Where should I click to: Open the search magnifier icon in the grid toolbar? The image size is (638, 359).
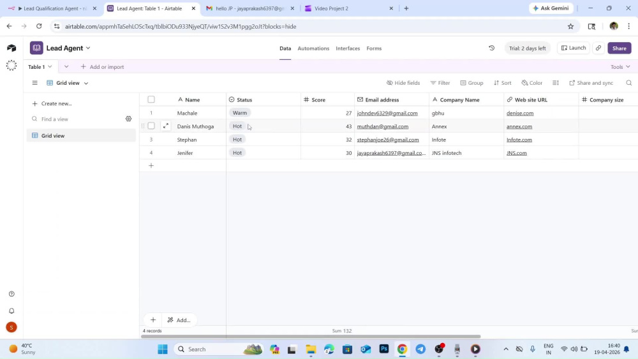point(628,83)
